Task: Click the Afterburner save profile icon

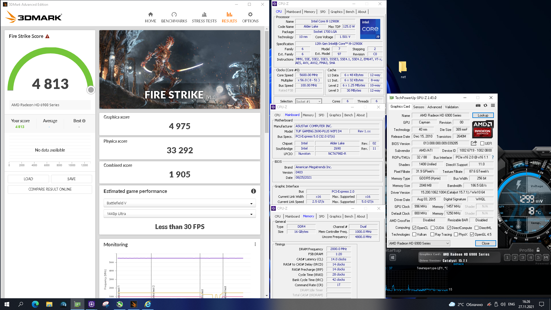Action: click(x=546, y=257)
